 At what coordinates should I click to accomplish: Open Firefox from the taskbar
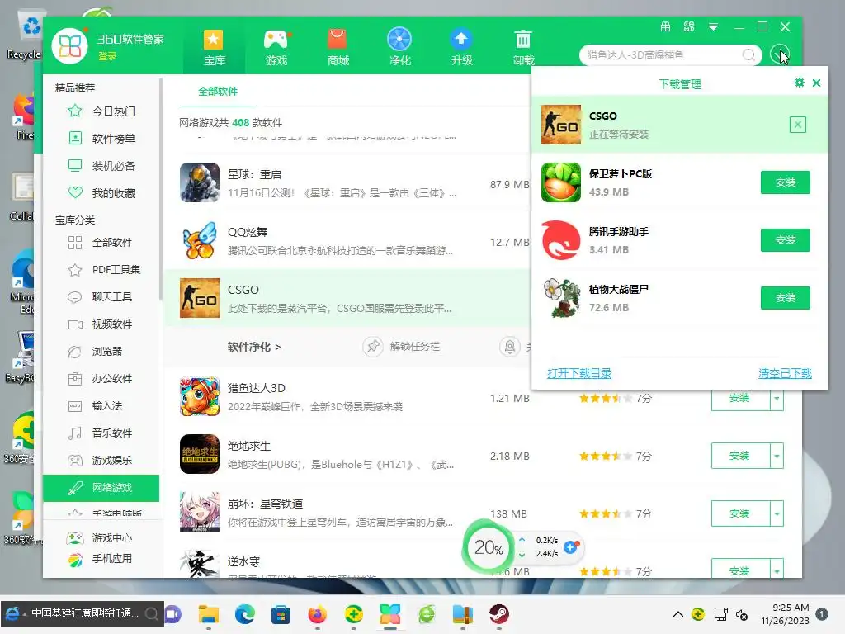coord(318,614)
